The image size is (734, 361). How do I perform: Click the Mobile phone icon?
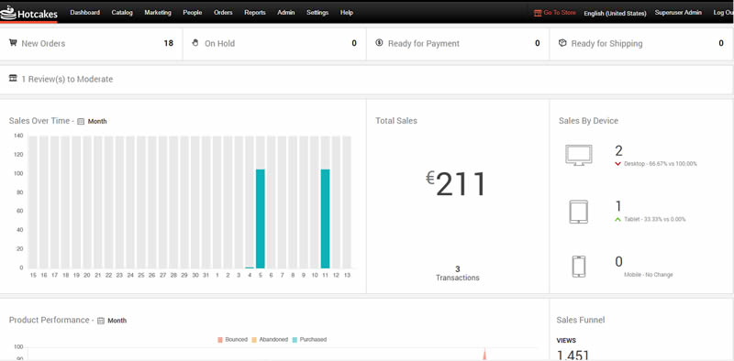(x=579, y=267)
